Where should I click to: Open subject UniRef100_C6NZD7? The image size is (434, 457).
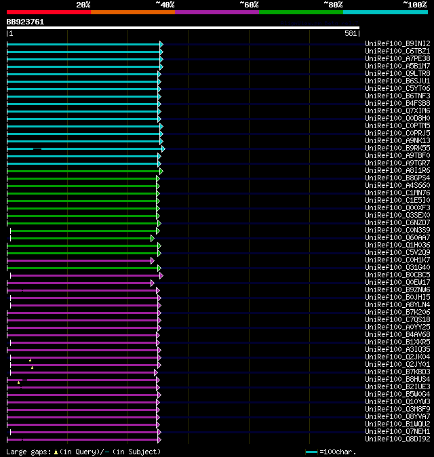coord(397,222)
